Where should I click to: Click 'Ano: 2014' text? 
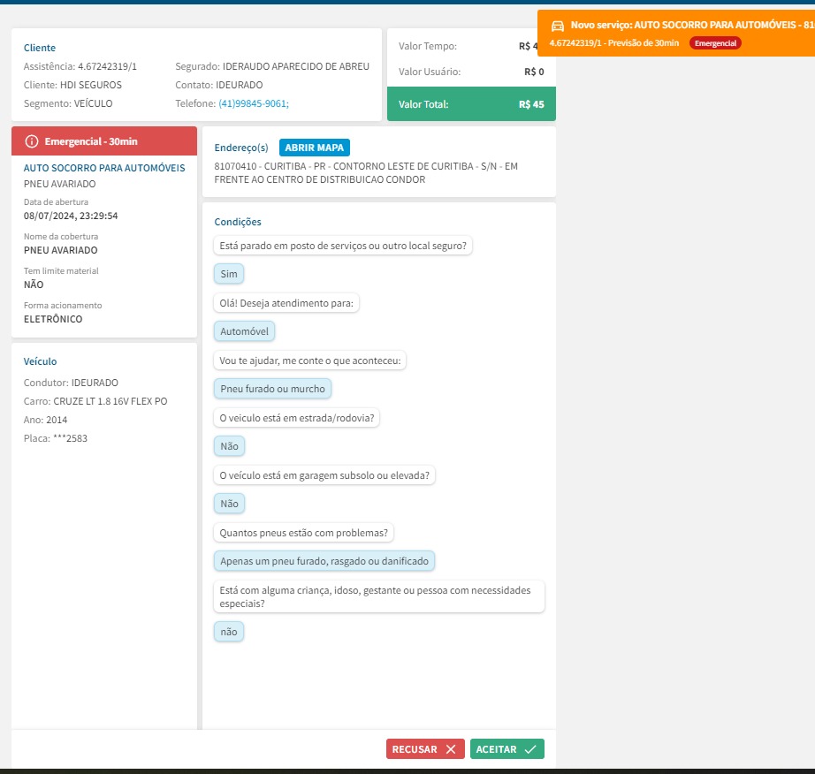coord(45,420)
